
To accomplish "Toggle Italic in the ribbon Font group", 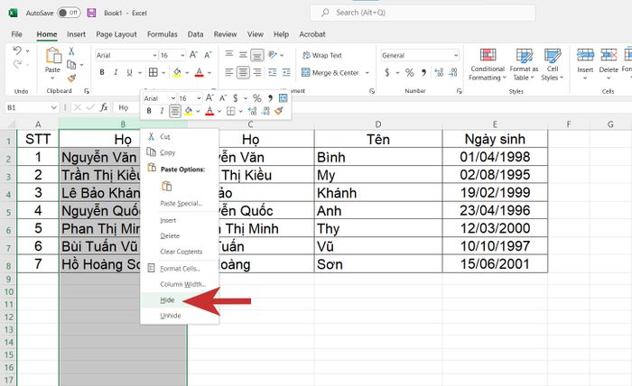I will (116, 72).
